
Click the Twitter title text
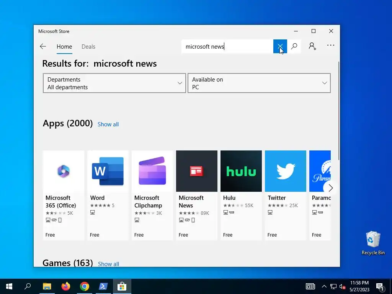277,198
